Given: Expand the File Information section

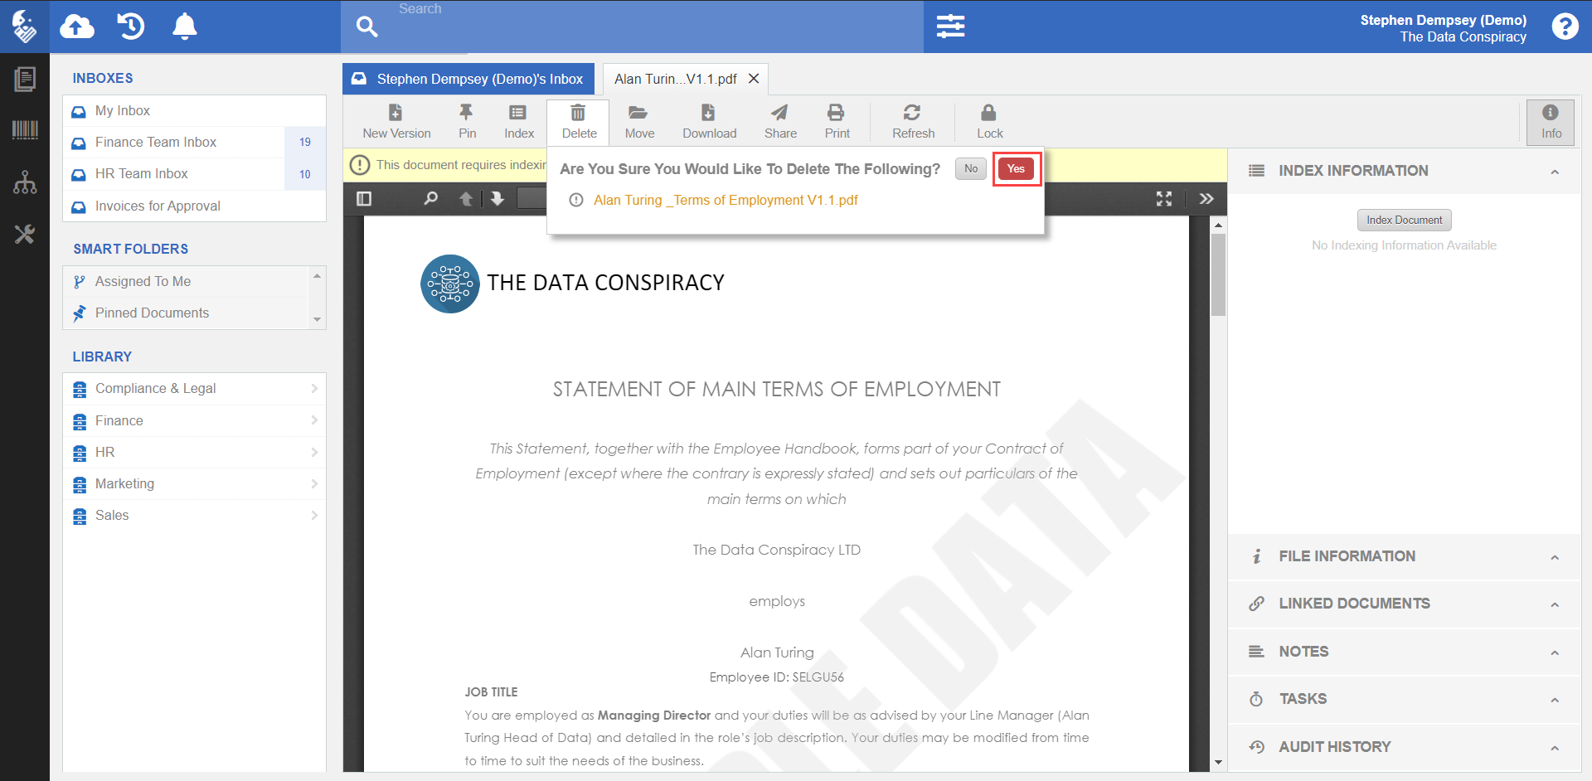Looking at the screenshot, I should point(1555,557).
